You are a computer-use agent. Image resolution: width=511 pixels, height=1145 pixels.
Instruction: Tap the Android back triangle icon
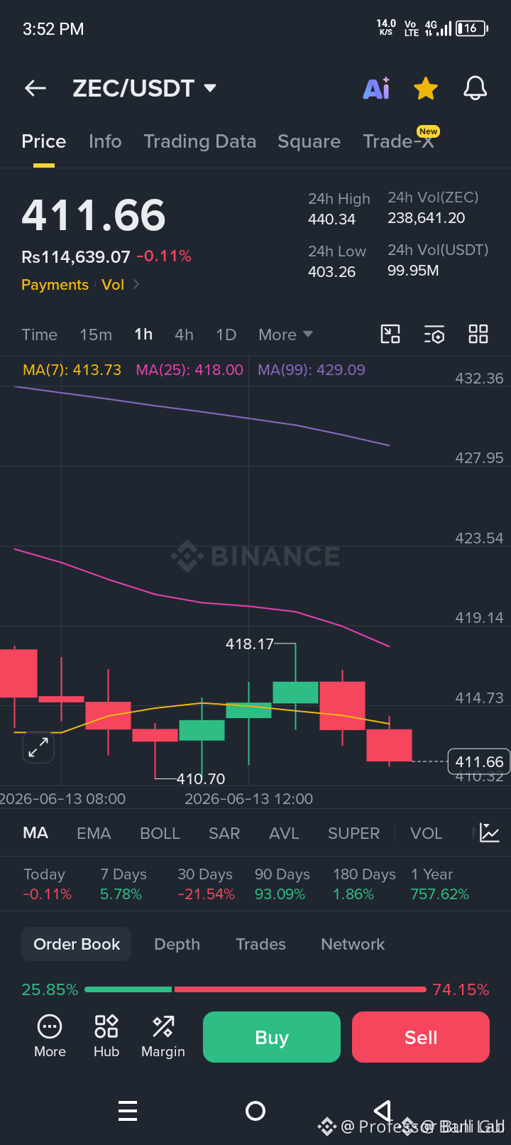click(x=383, y=1111)
